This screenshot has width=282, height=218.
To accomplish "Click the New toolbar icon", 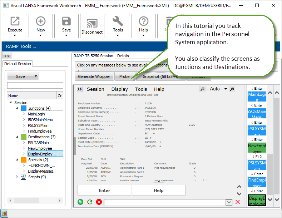I will pos(41,21).
